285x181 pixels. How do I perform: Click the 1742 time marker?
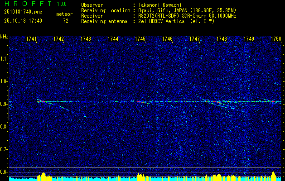click(59, 39)
